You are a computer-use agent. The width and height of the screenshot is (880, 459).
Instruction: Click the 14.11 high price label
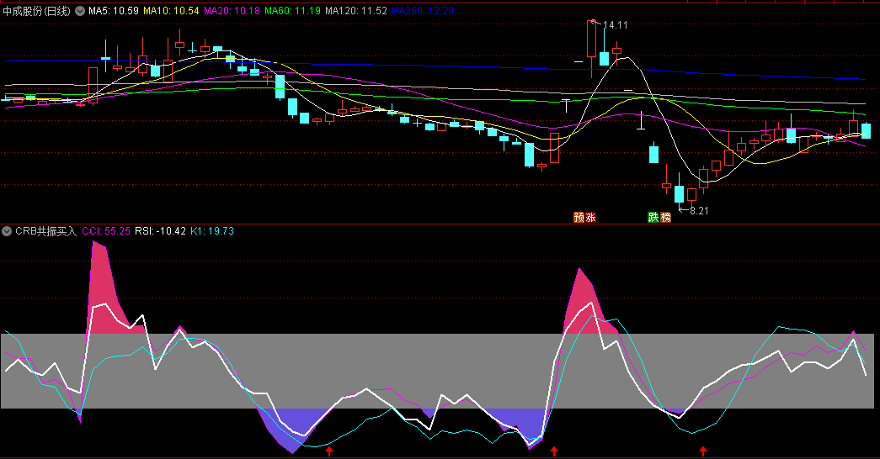(615, 24)
